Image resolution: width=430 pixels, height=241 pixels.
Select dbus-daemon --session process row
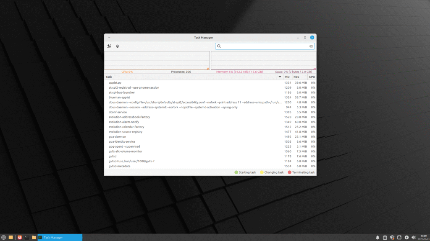point(210,107)
